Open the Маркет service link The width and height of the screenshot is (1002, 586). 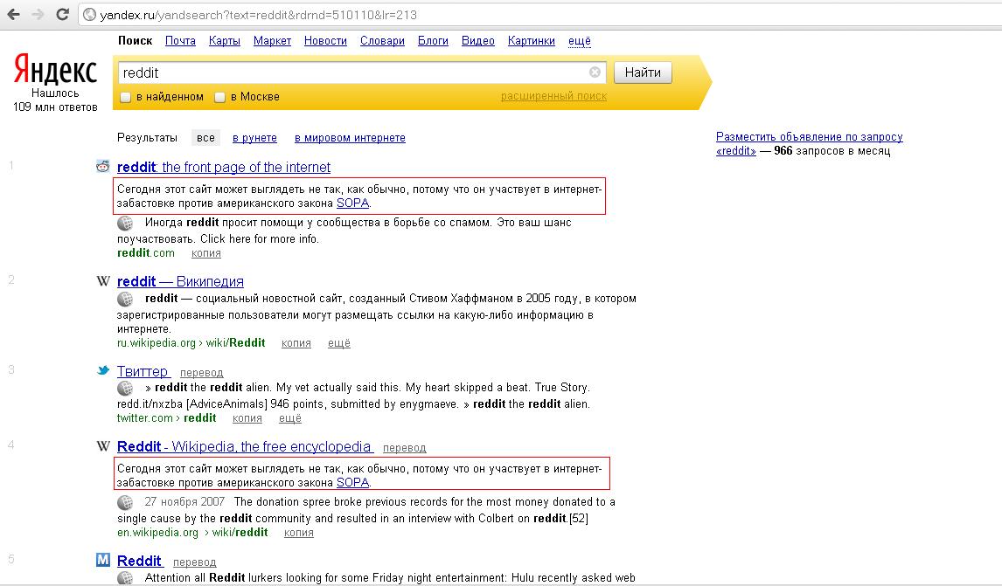click(272, 40)
